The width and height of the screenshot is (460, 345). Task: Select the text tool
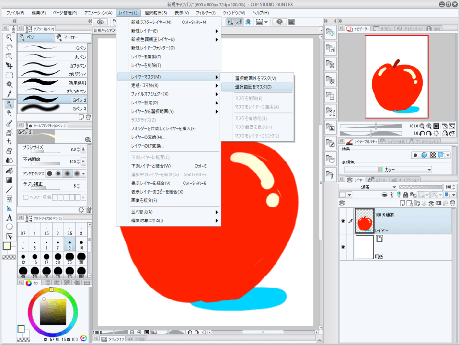tap(9, 218)
